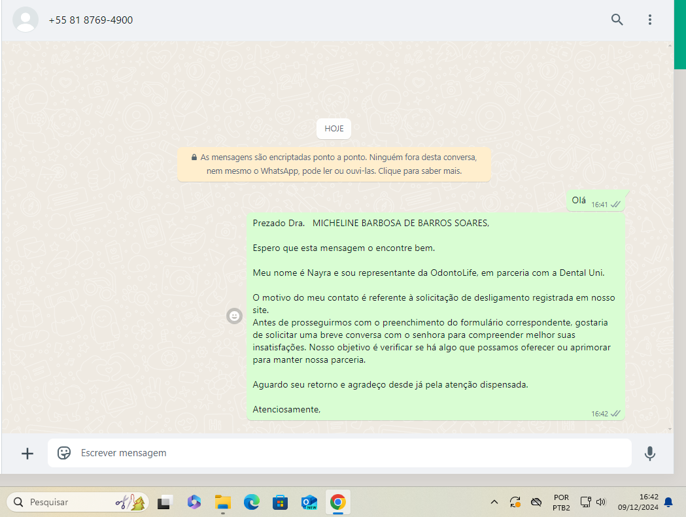
Task: Open Microsoft Edge from the taskbar
Action: click(x=252, y=502)
